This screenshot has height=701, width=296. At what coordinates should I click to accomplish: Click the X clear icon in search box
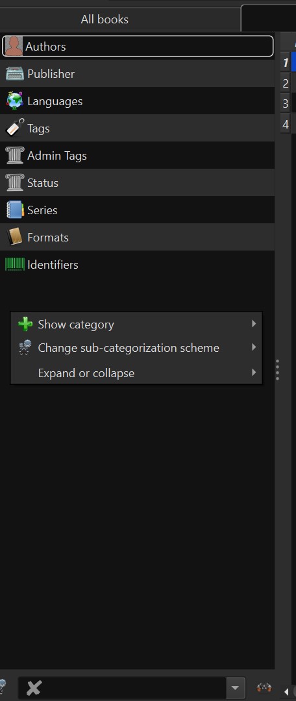(x=34, y=687)
